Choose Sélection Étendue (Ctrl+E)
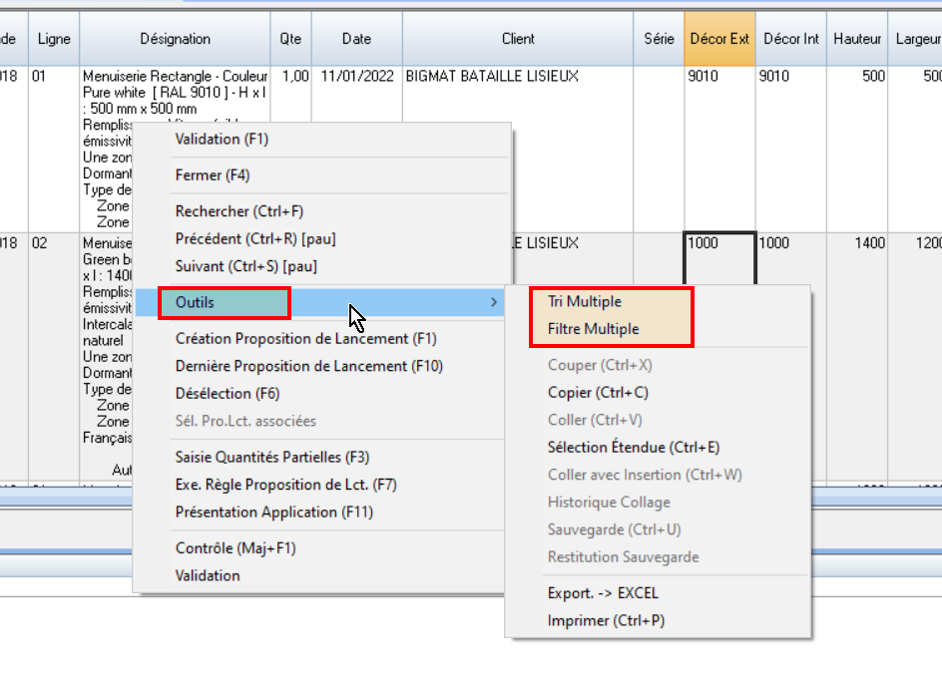The height and width of the screenshot is (687, 942). coord(634,448)
